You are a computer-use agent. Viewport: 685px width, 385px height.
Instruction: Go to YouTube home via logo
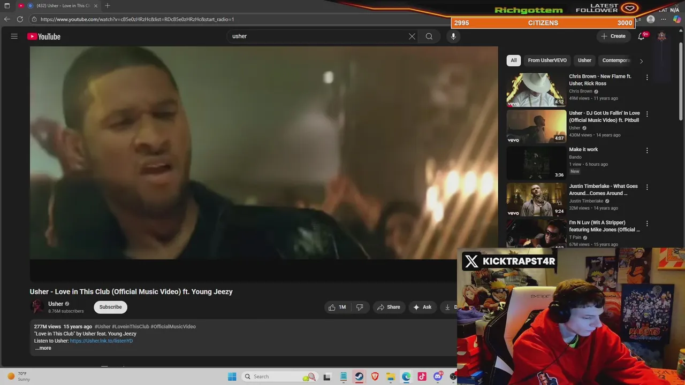(x=44, y=36)
